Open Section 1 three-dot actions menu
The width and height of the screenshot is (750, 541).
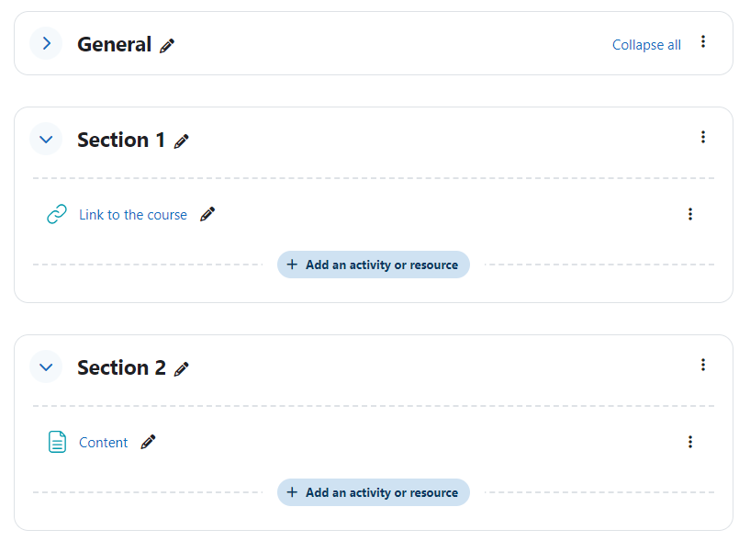click(702, 138)
